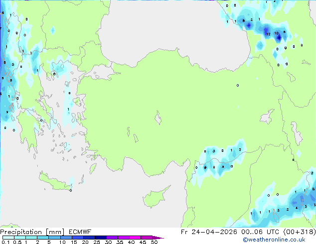Click the 0.1–0.5 mm legend swatch
Screen dimensions: 316x244
[x=8, y=238]
